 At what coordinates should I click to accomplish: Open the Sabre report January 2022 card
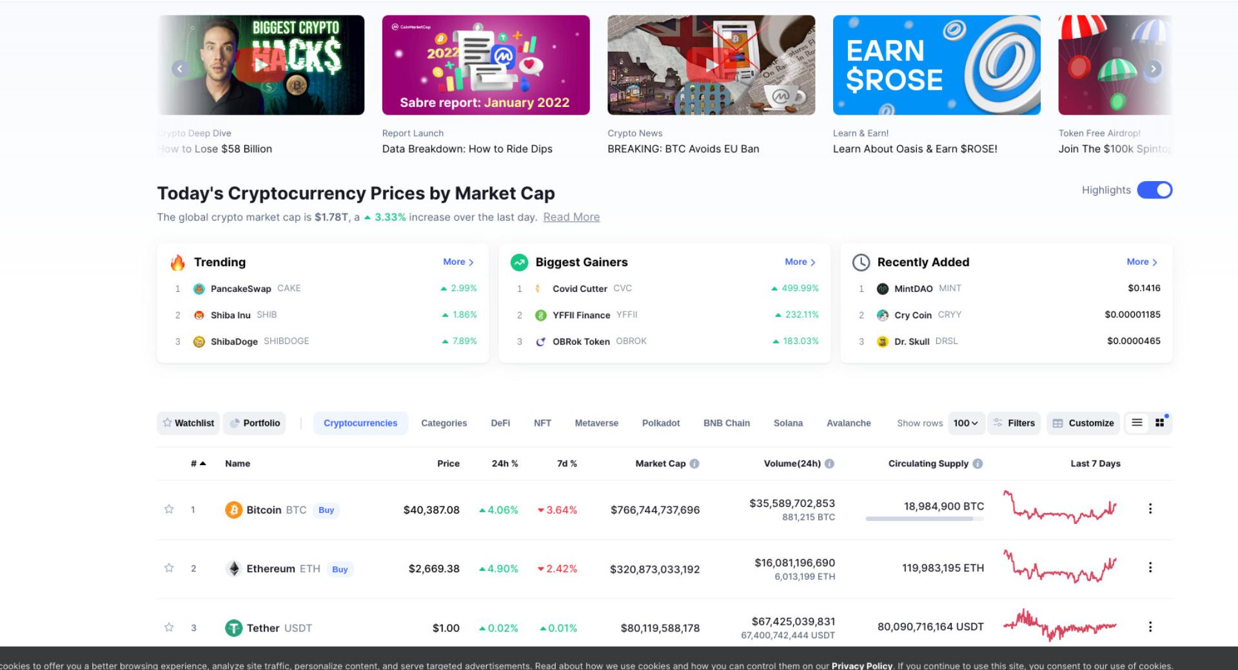coord(486,65)
